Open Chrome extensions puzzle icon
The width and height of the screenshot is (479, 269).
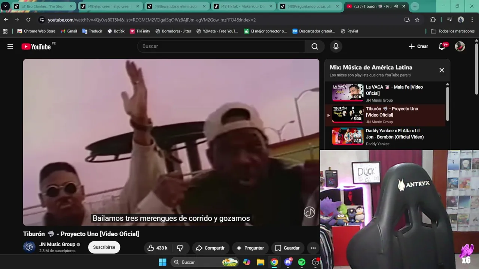tap(433, 20)
